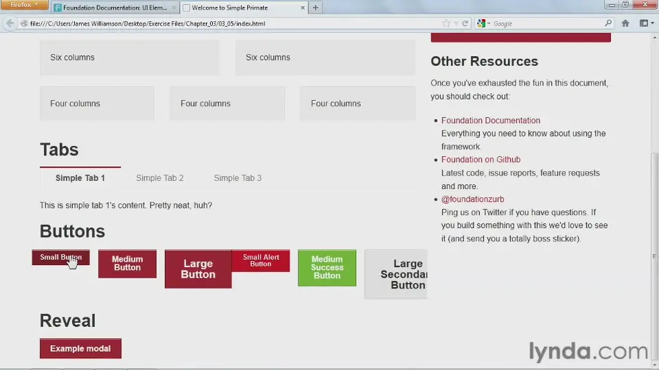
Task: Click the third Four columns block
Action: pyautogui.click(x=358, y=103)
